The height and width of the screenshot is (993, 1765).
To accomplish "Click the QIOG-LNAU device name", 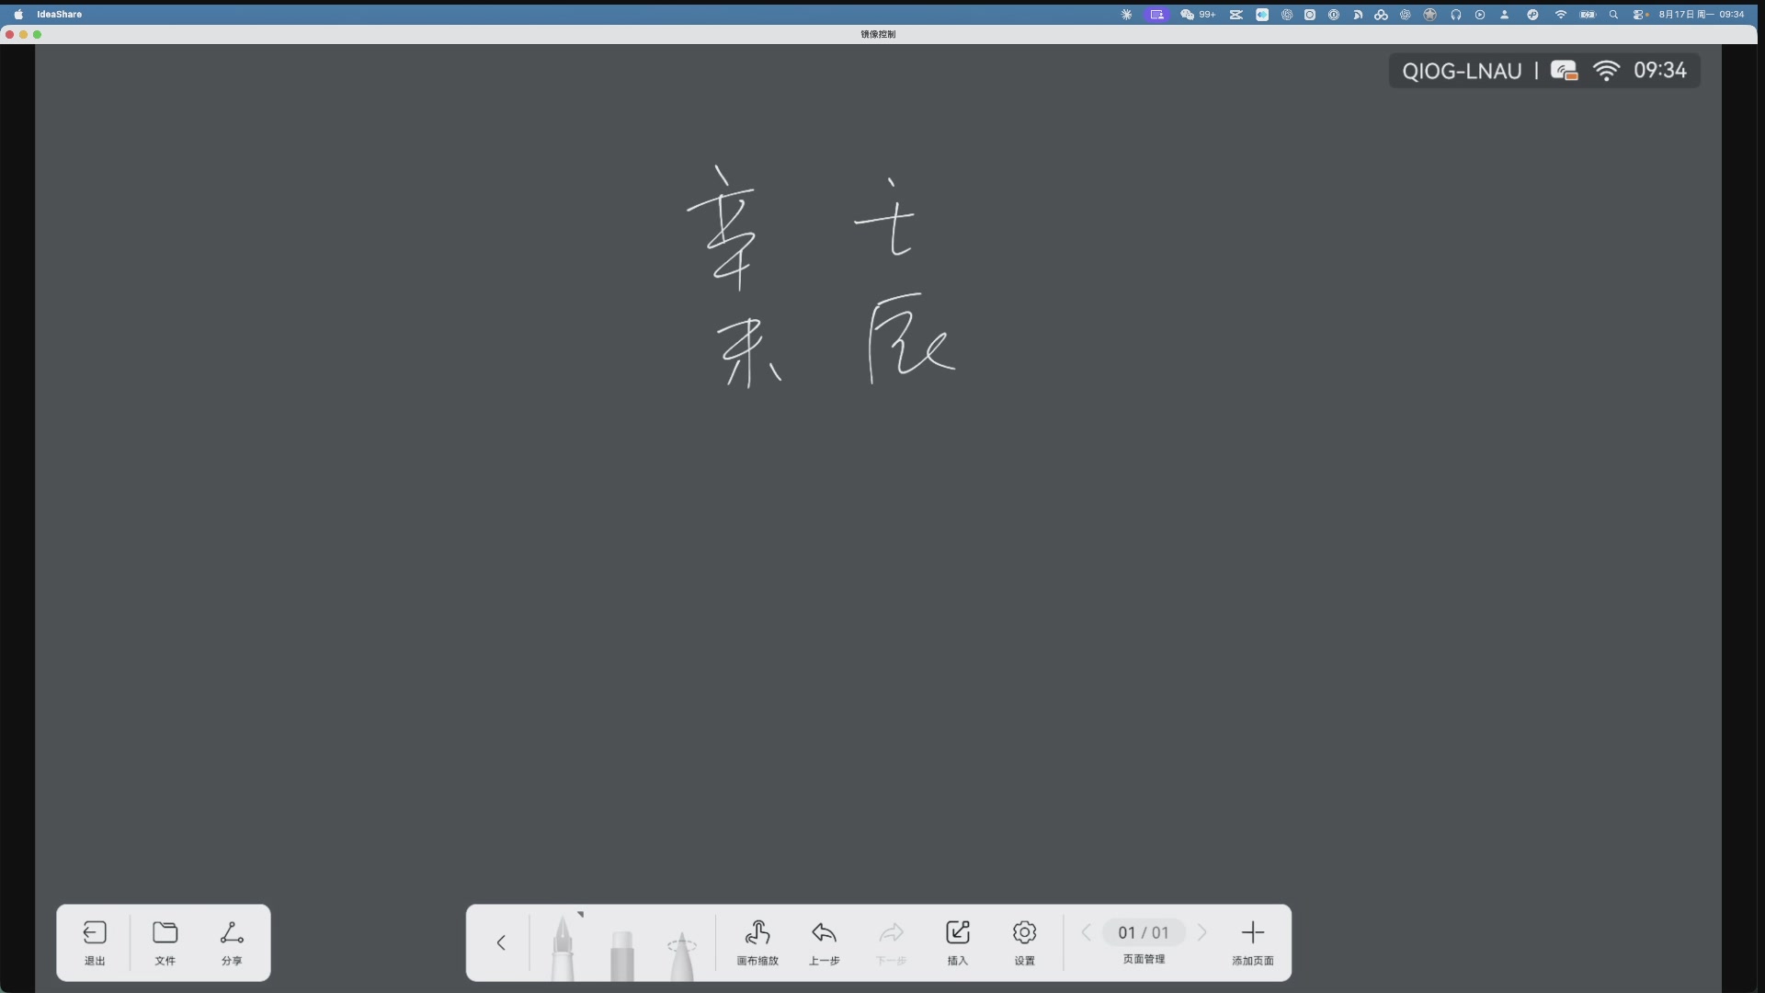I will 1462,71.
